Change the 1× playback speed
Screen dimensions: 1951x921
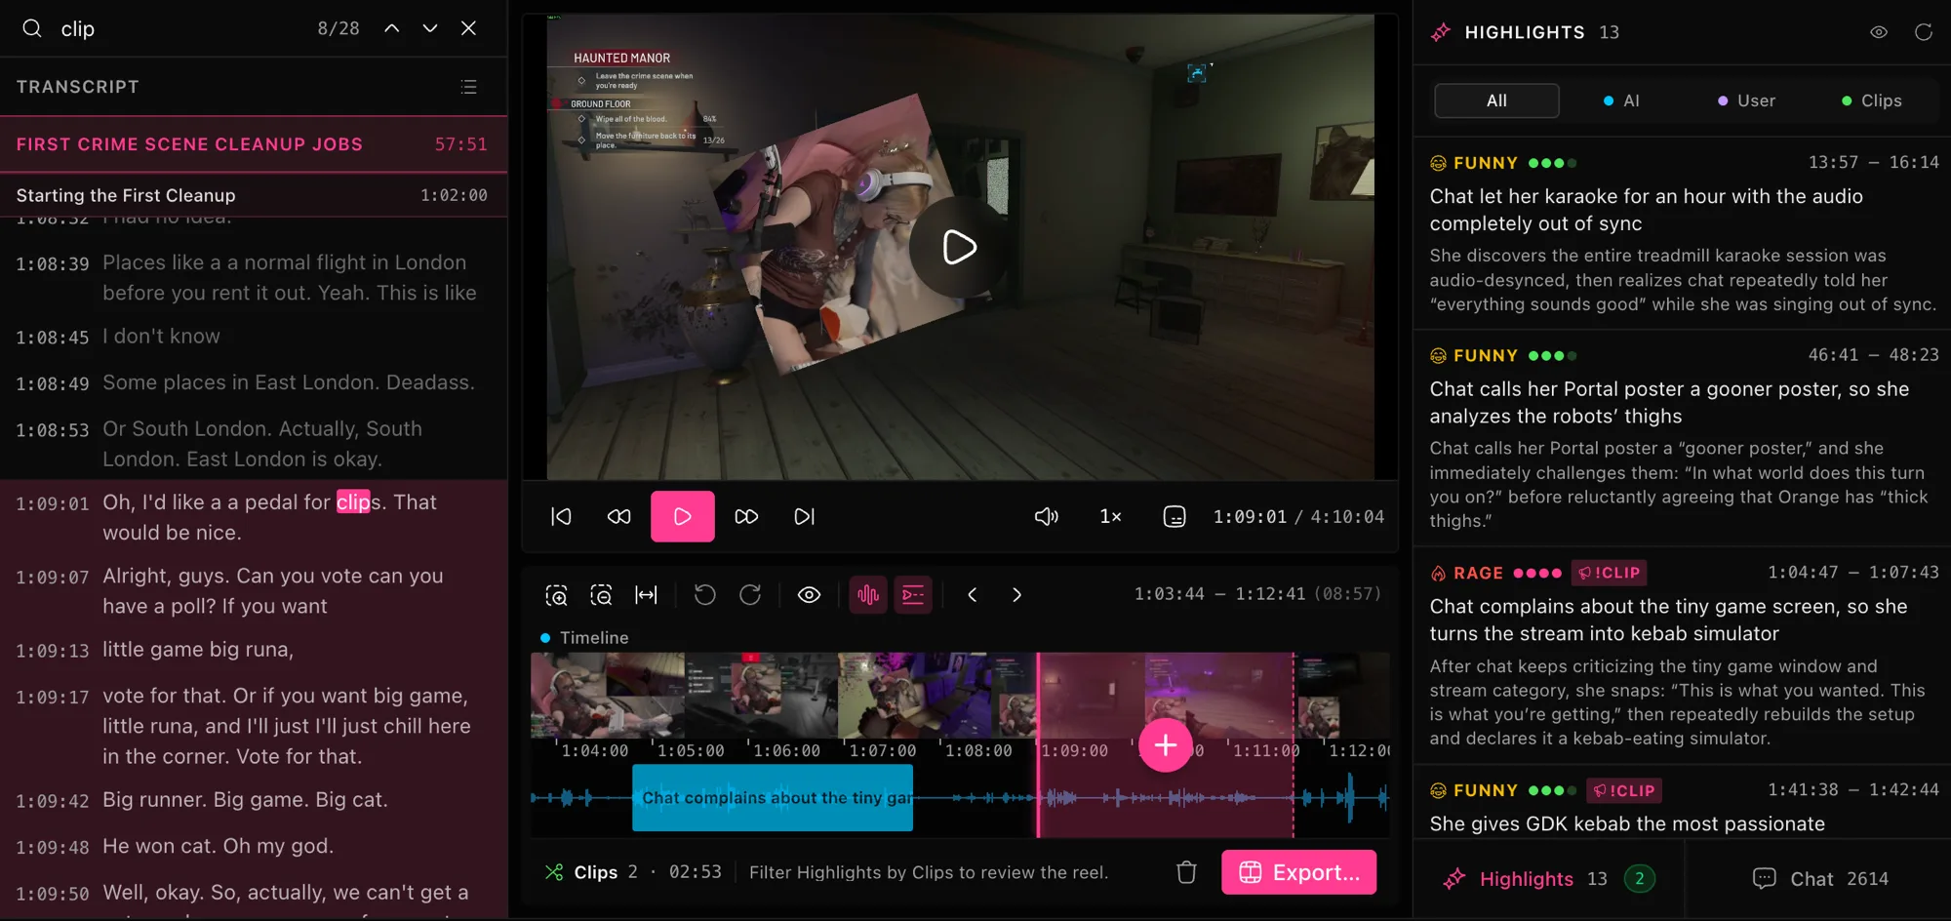(1110, 516)
